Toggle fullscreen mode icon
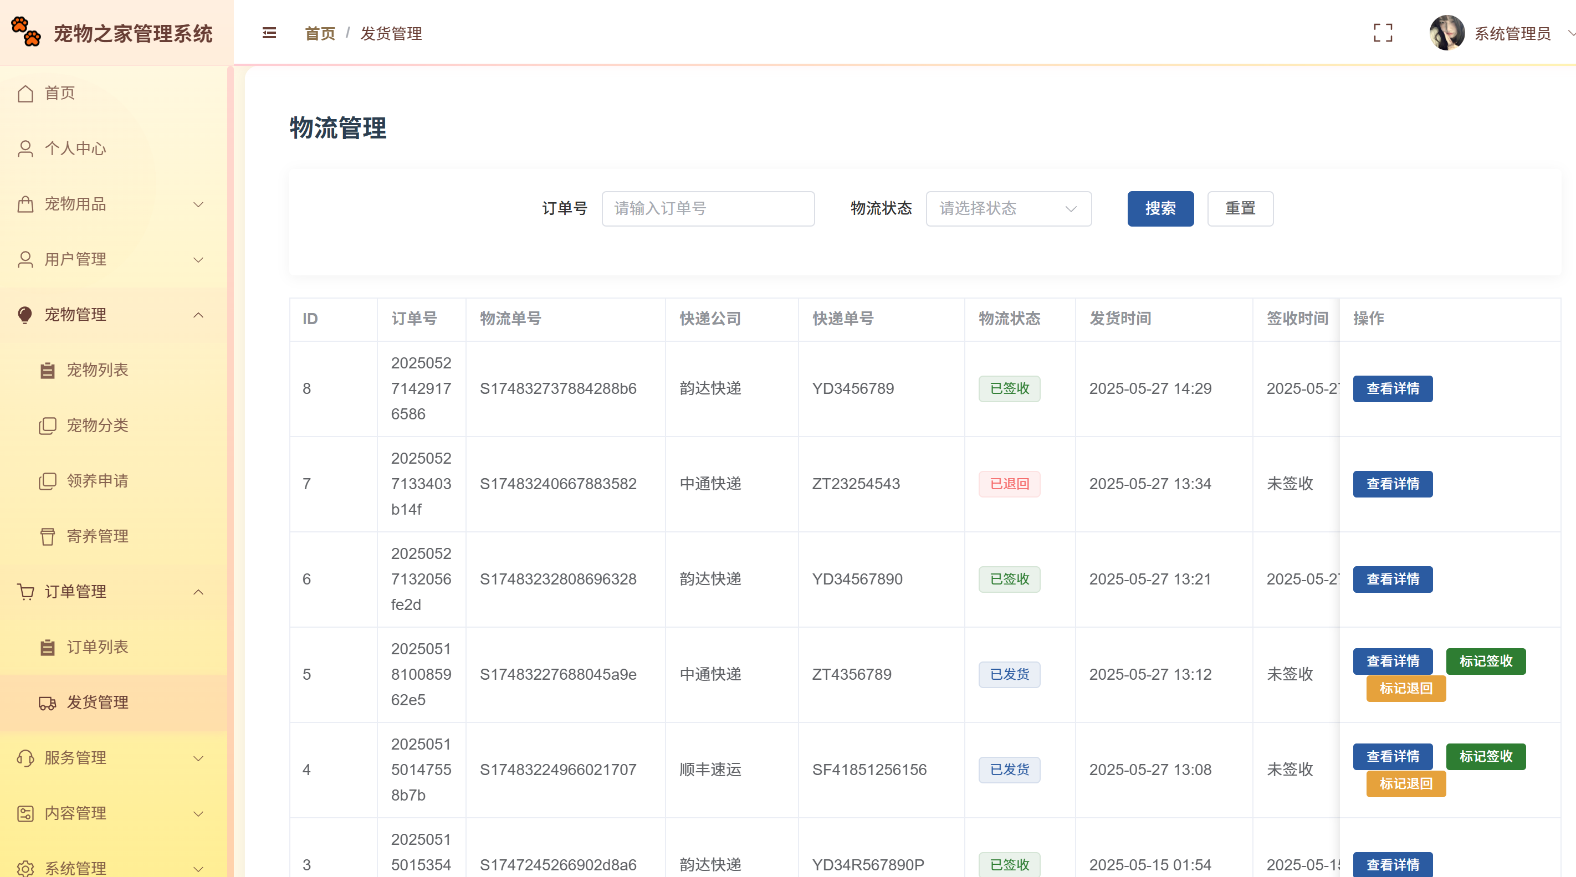This screenshot has height=877, width=1576. tap(1382, 33)
